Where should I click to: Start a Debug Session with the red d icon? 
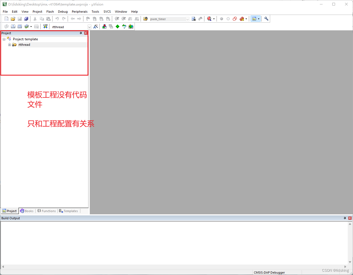click(209, 18)
